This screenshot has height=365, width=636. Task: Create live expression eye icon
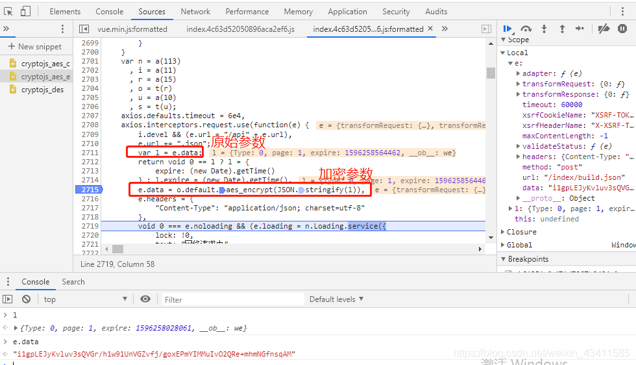(145, 299)
